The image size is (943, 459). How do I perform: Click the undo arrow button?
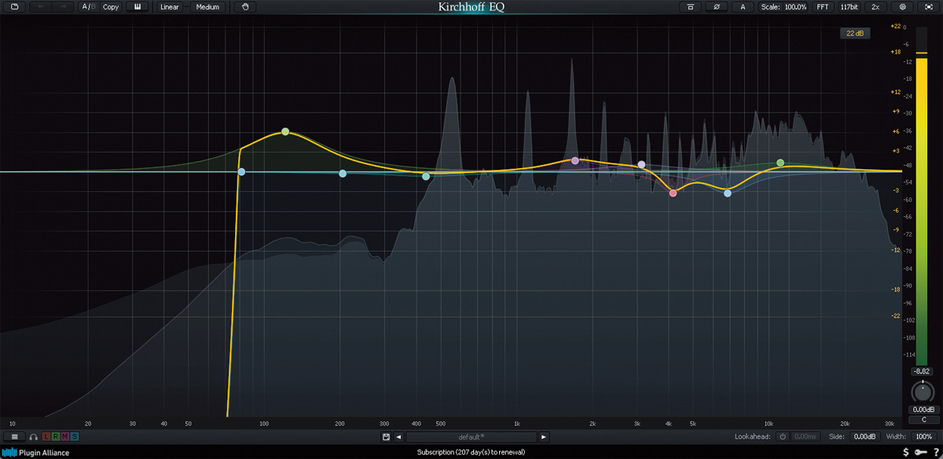40,7
